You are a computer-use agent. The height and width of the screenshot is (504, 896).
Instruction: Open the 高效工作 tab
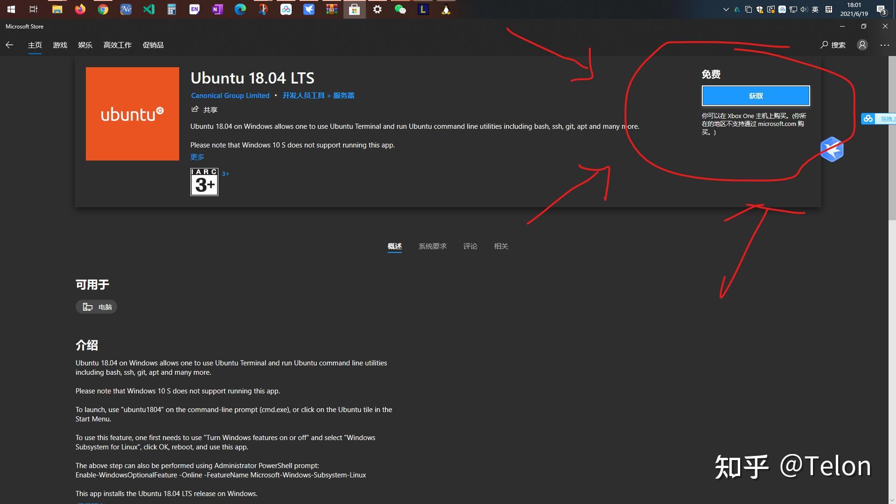pos(118,45)
